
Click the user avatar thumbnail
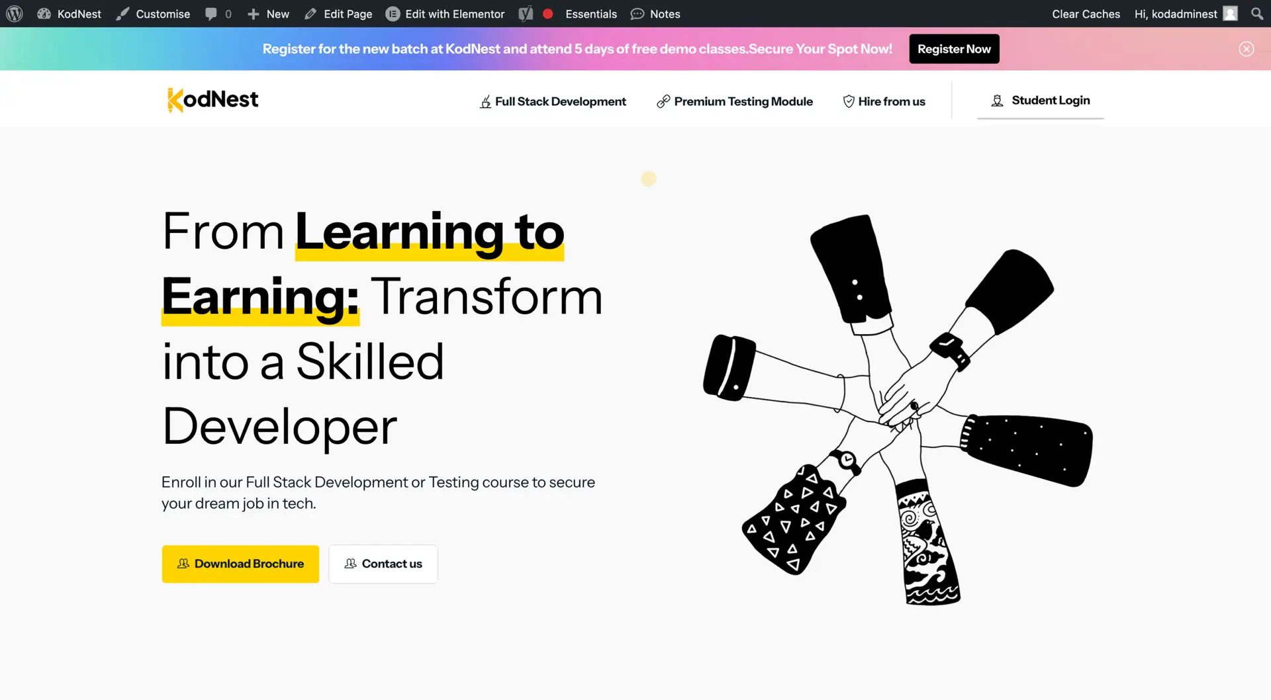pyautogui.click(x=1231, y=14)
